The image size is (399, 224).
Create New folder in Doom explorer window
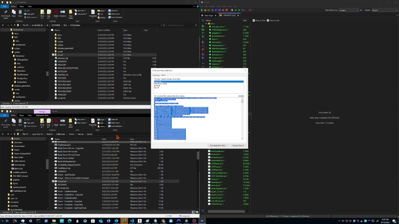pos(71,123)
